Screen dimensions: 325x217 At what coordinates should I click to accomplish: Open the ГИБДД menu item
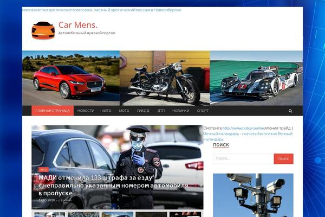pyautogui.click(x=143, y=111)
